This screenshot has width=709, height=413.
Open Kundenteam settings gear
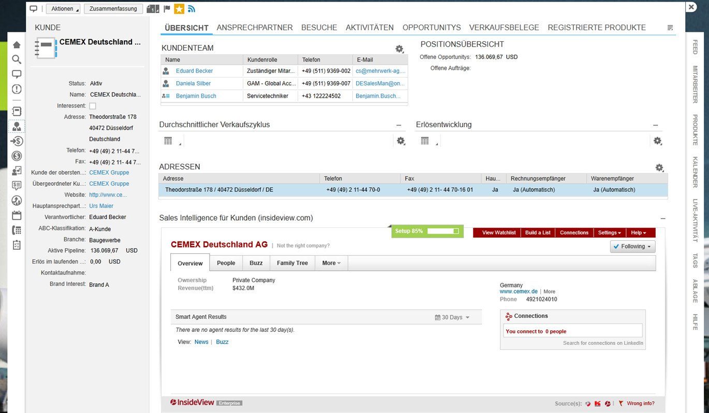400,49
